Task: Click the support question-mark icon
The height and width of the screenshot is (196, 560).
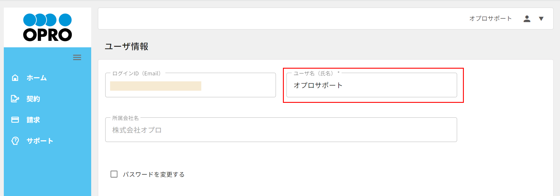Action: (15, 141)
